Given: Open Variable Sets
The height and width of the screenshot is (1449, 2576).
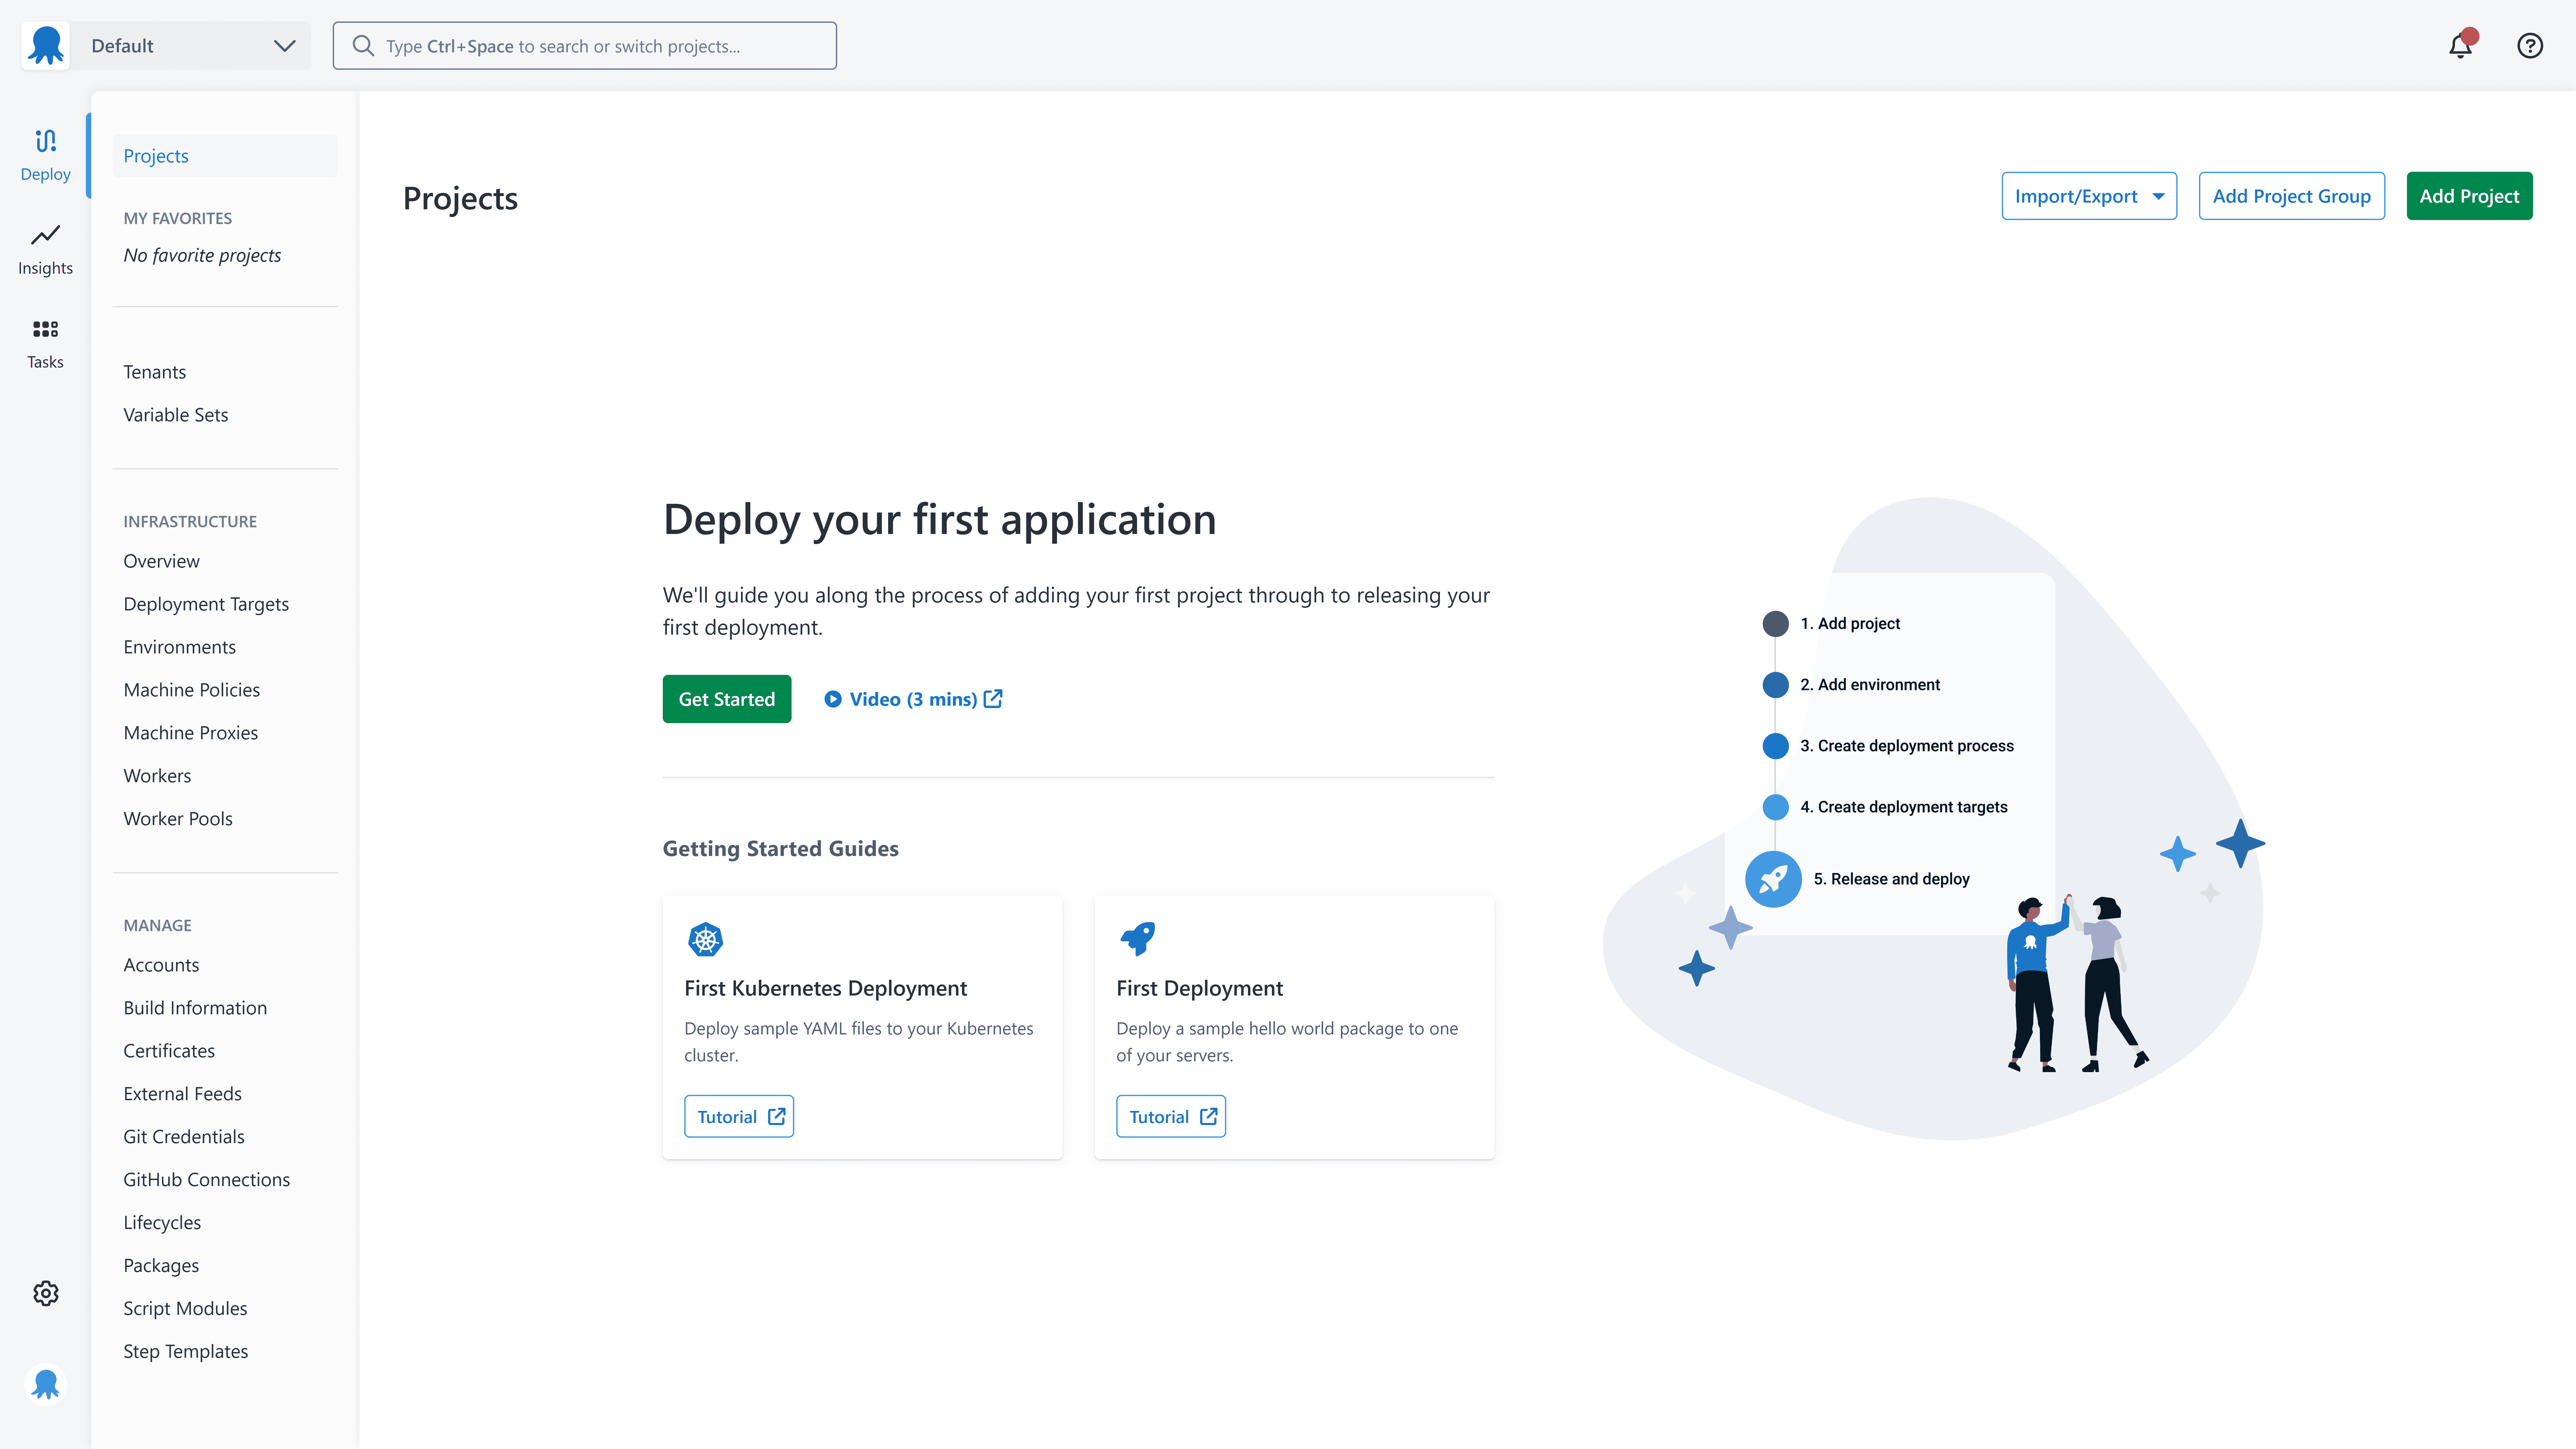Looking at the screenshot, I should point(176,415).
